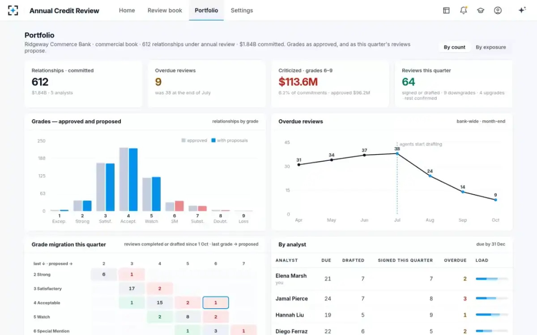Open analyst Jamal Pierce row
Image resolution: width=537 pixels, height=335 pixels.
pyautogui.click(x=392, y=299)
